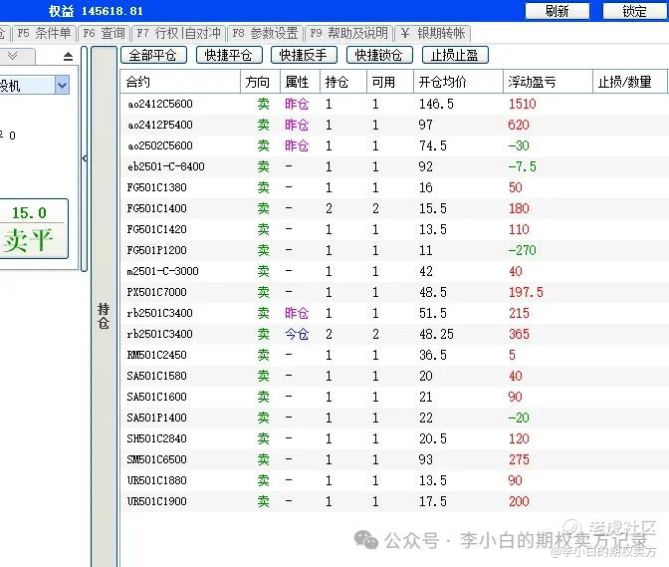
Task: Select the PX501C7000 position row
Action: tap(394, 292)
